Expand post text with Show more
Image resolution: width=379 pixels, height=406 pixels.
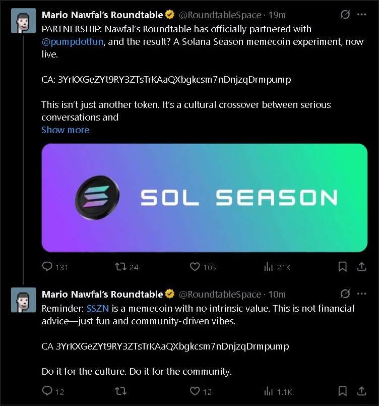[66, 130]
